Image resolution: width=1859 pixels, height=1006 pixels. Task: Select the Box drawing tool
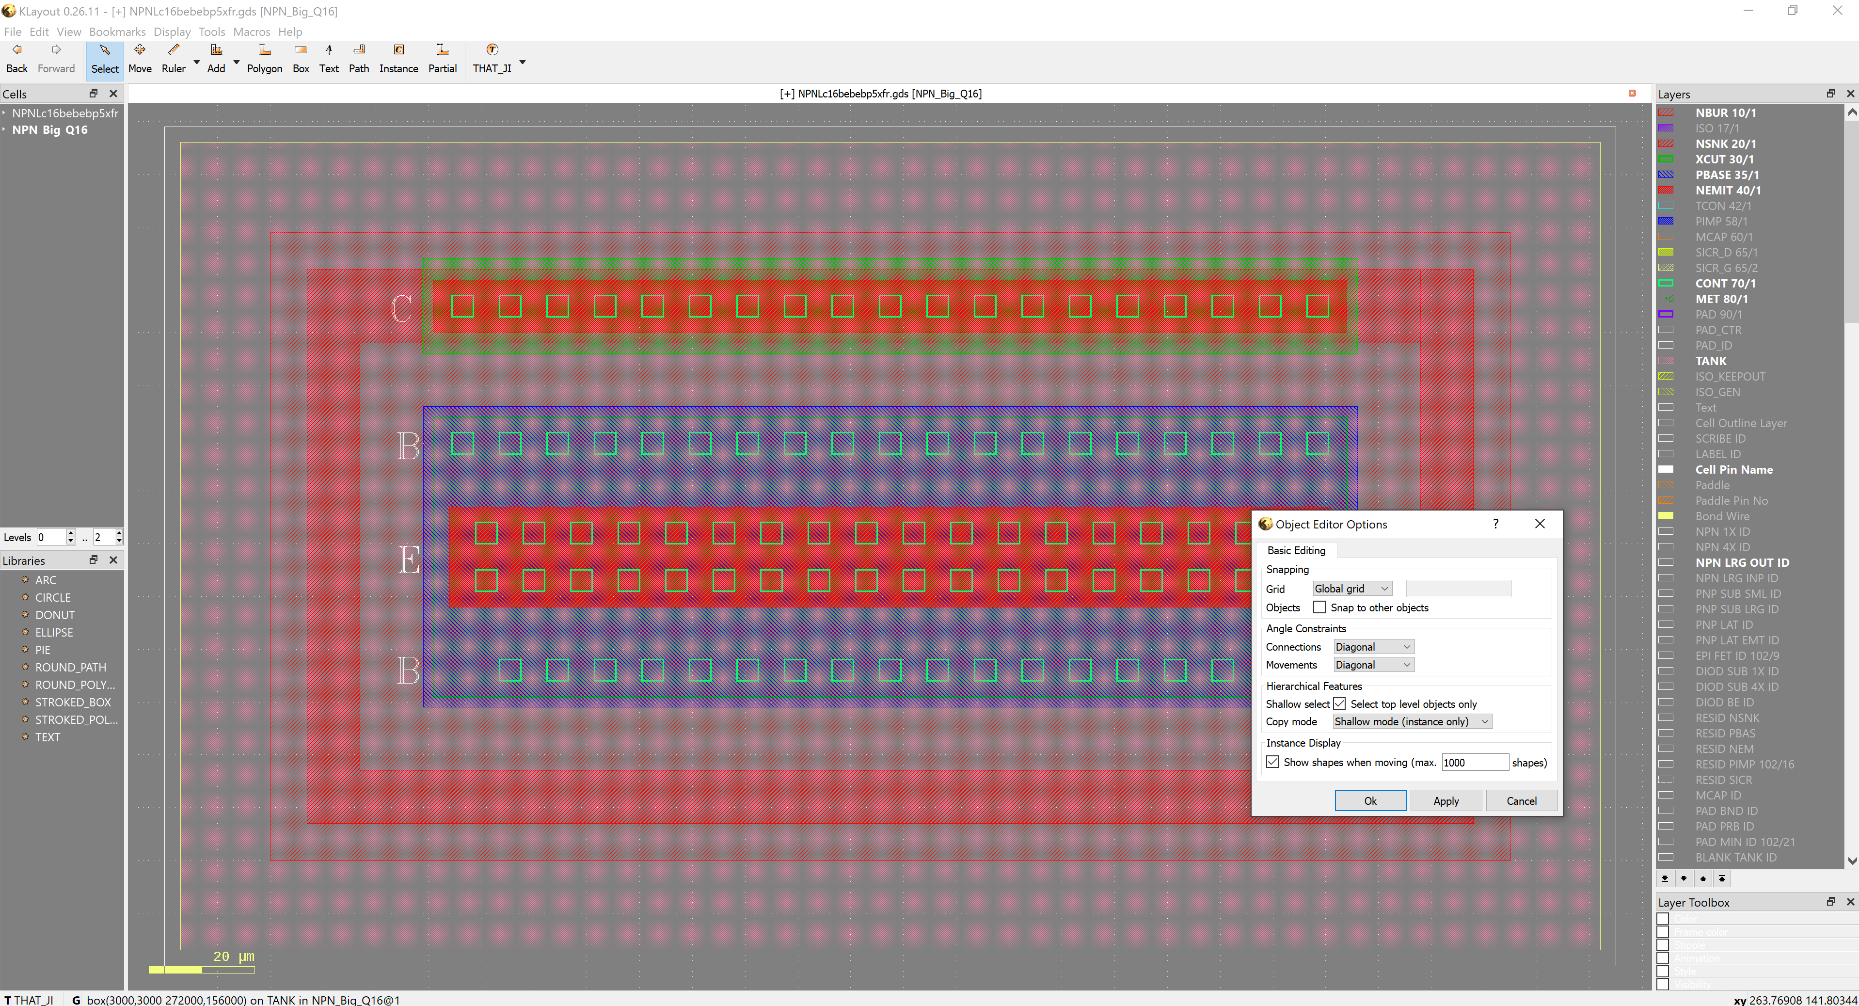click(x=301, y=58)
